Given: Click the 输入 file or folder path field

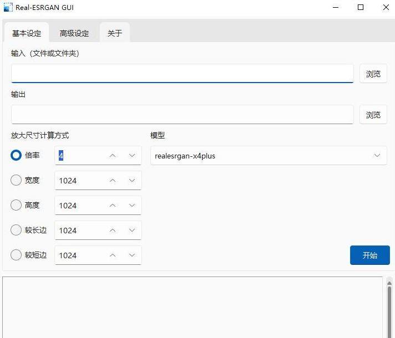Looking at the screenshot, I should click(183, 74).
